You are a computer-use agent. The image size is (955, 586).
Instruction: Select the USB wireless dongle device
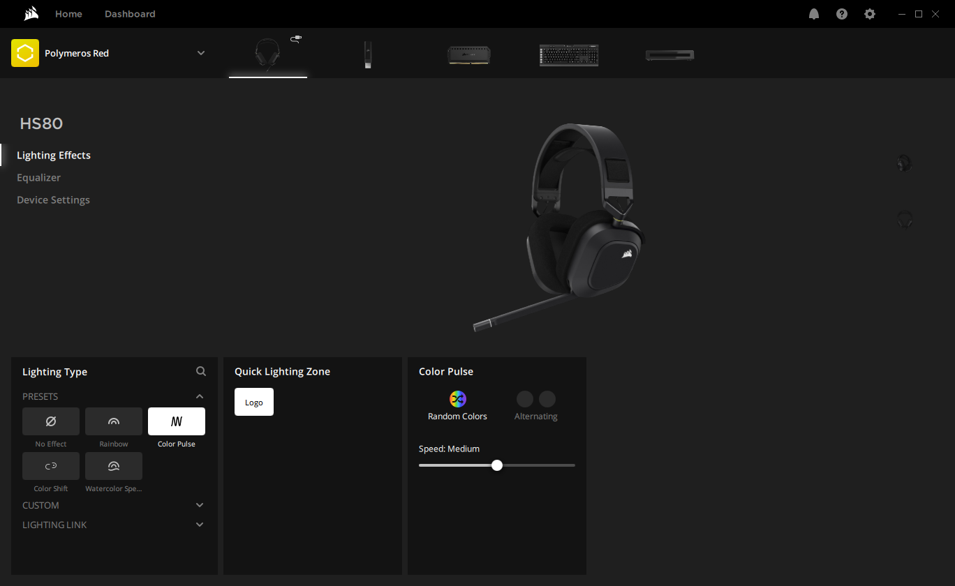[368, 54]
